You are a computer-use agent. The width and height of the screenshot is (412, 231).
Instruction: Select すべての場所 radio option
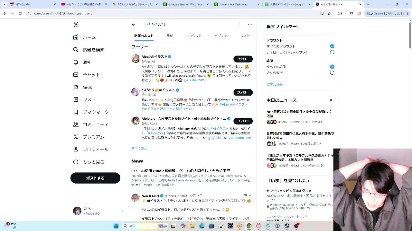click(332, 67)
